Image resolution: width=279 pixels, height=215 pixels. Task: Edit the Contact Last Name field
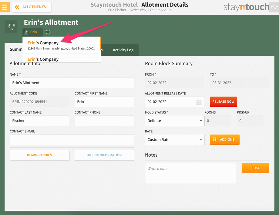pos(39,121)
